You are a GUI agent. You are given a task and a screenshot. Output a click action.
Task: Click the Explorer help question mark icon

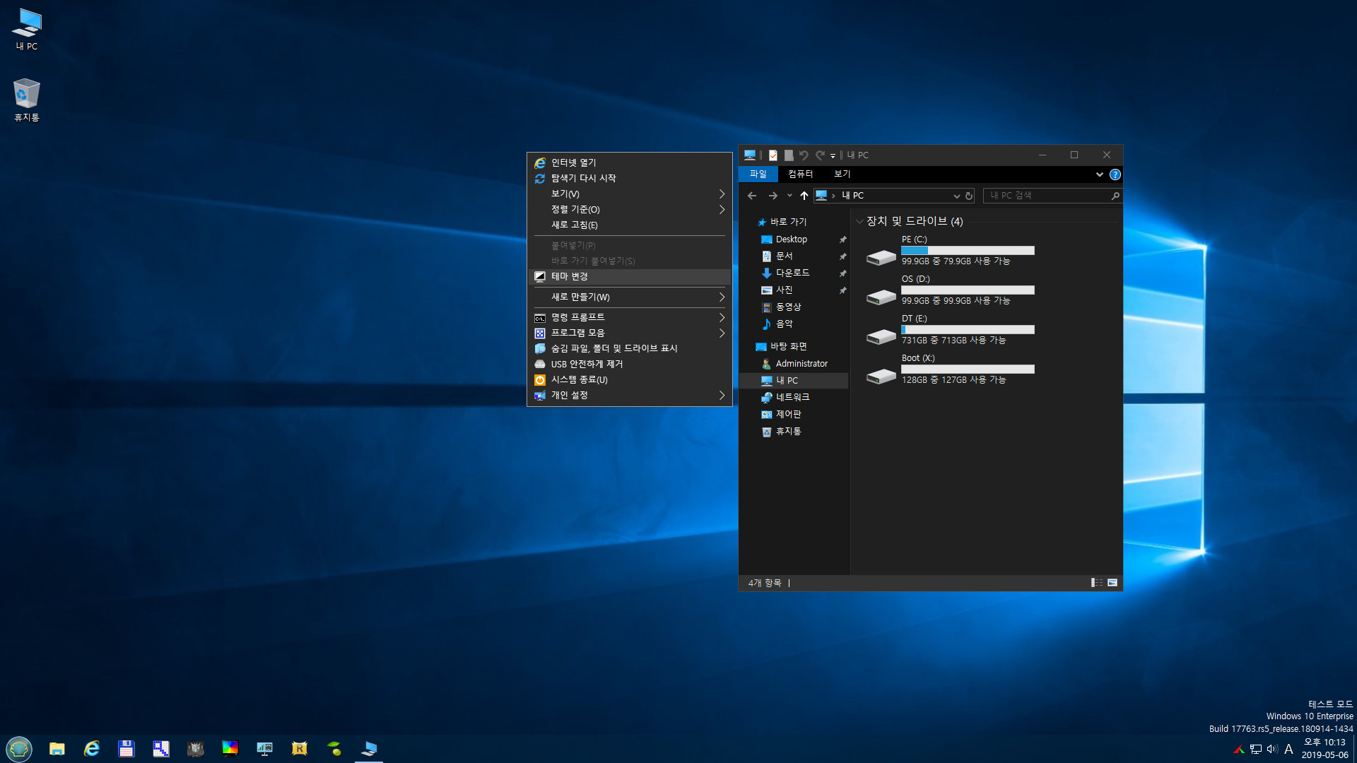tap(1115, 175)
